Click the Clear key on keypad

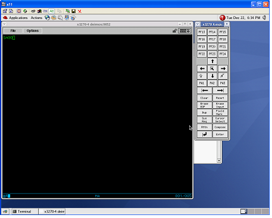[x=205, y=98]
